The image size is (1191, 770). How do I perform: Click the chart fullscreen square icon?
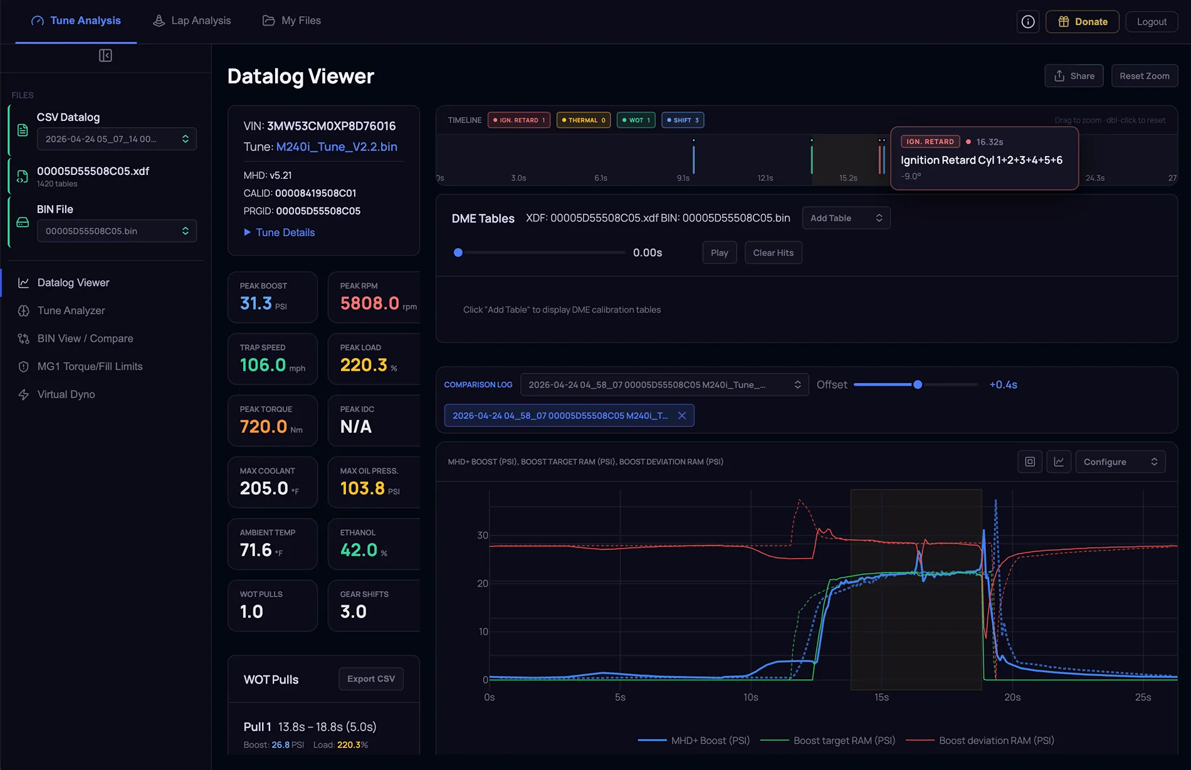tap(1030, 461)
